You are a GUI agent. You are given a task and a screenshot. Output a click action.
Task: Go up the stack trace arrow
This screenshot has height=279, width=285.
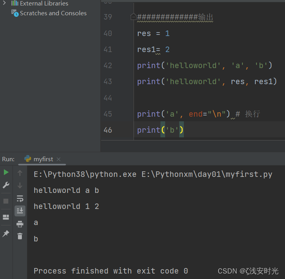coord(20,173)
